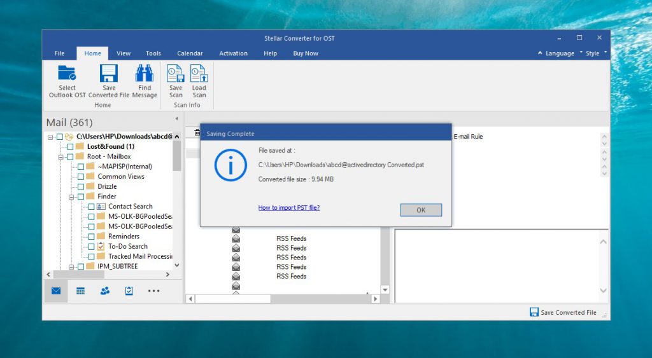The image size is (652, 358).
Task: Switch to the View ribbon tab
Action: tap(124, 53)
